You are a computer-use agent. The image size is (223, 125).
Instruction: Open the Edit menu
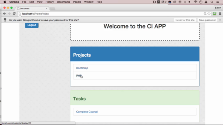[x=32, y=2]
